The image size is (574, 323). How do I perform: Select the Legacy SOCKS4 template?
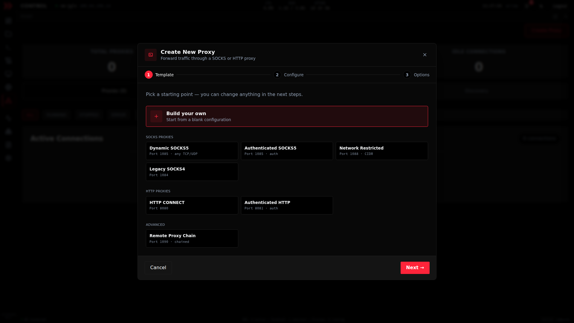click(192, 172)
